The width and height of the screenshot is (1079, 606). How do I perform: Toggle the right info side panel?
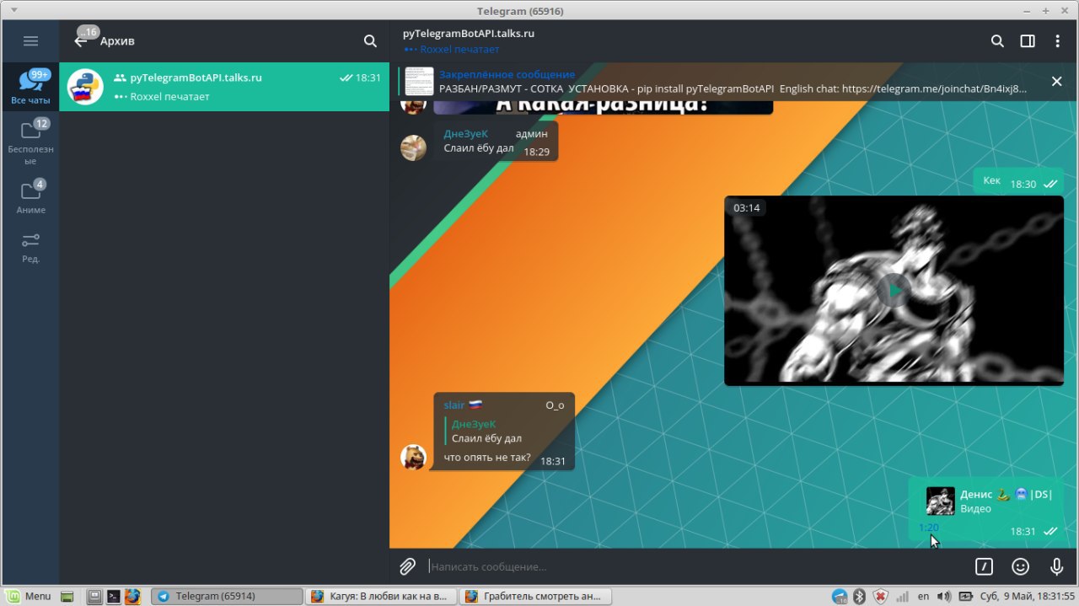pos(1028,40)
